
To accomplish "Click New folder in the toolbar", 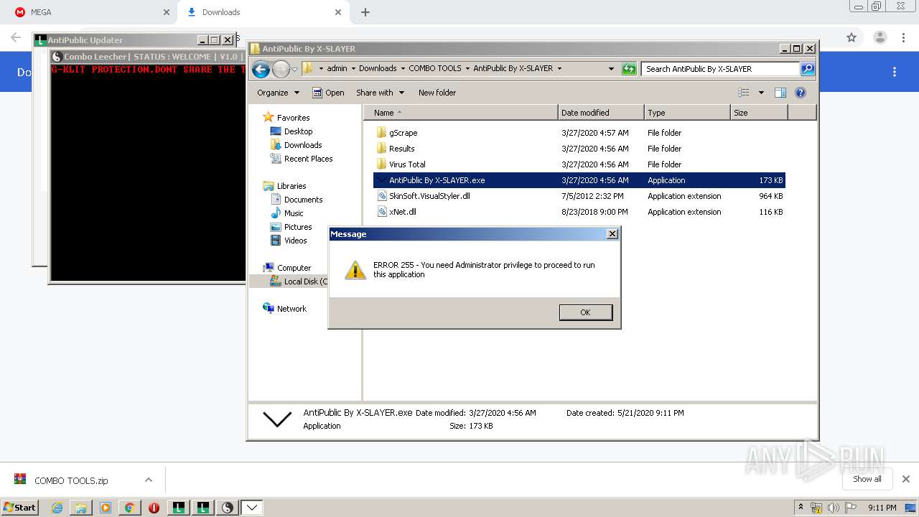I will pos(437,93).
